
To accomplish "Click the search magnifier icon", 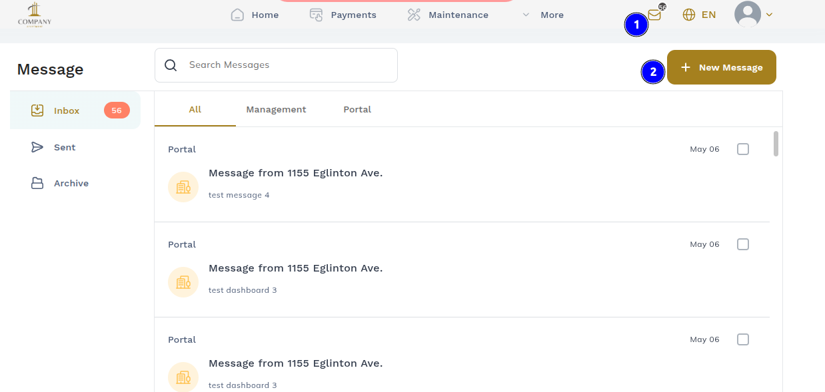I will [x=171, y=65].
